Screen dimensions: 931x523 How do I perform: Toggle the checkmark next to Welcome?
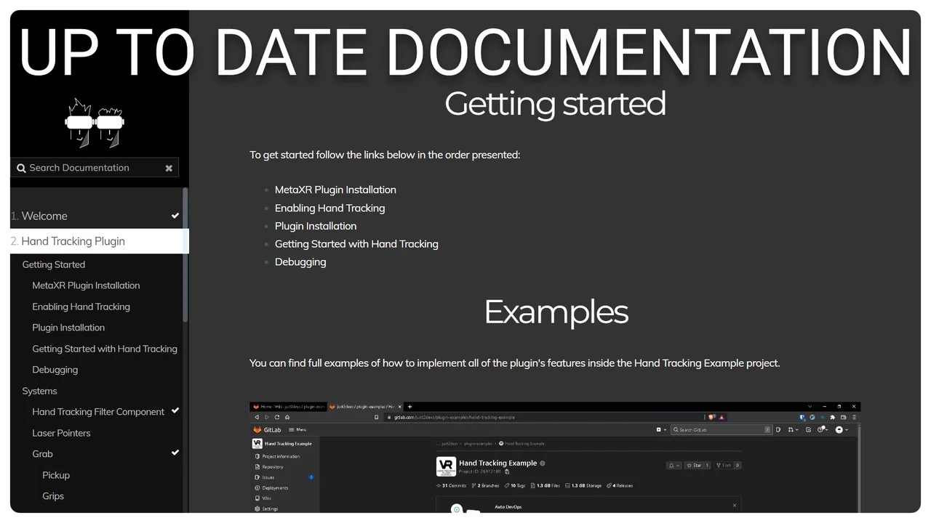click(x=175, y=216)
